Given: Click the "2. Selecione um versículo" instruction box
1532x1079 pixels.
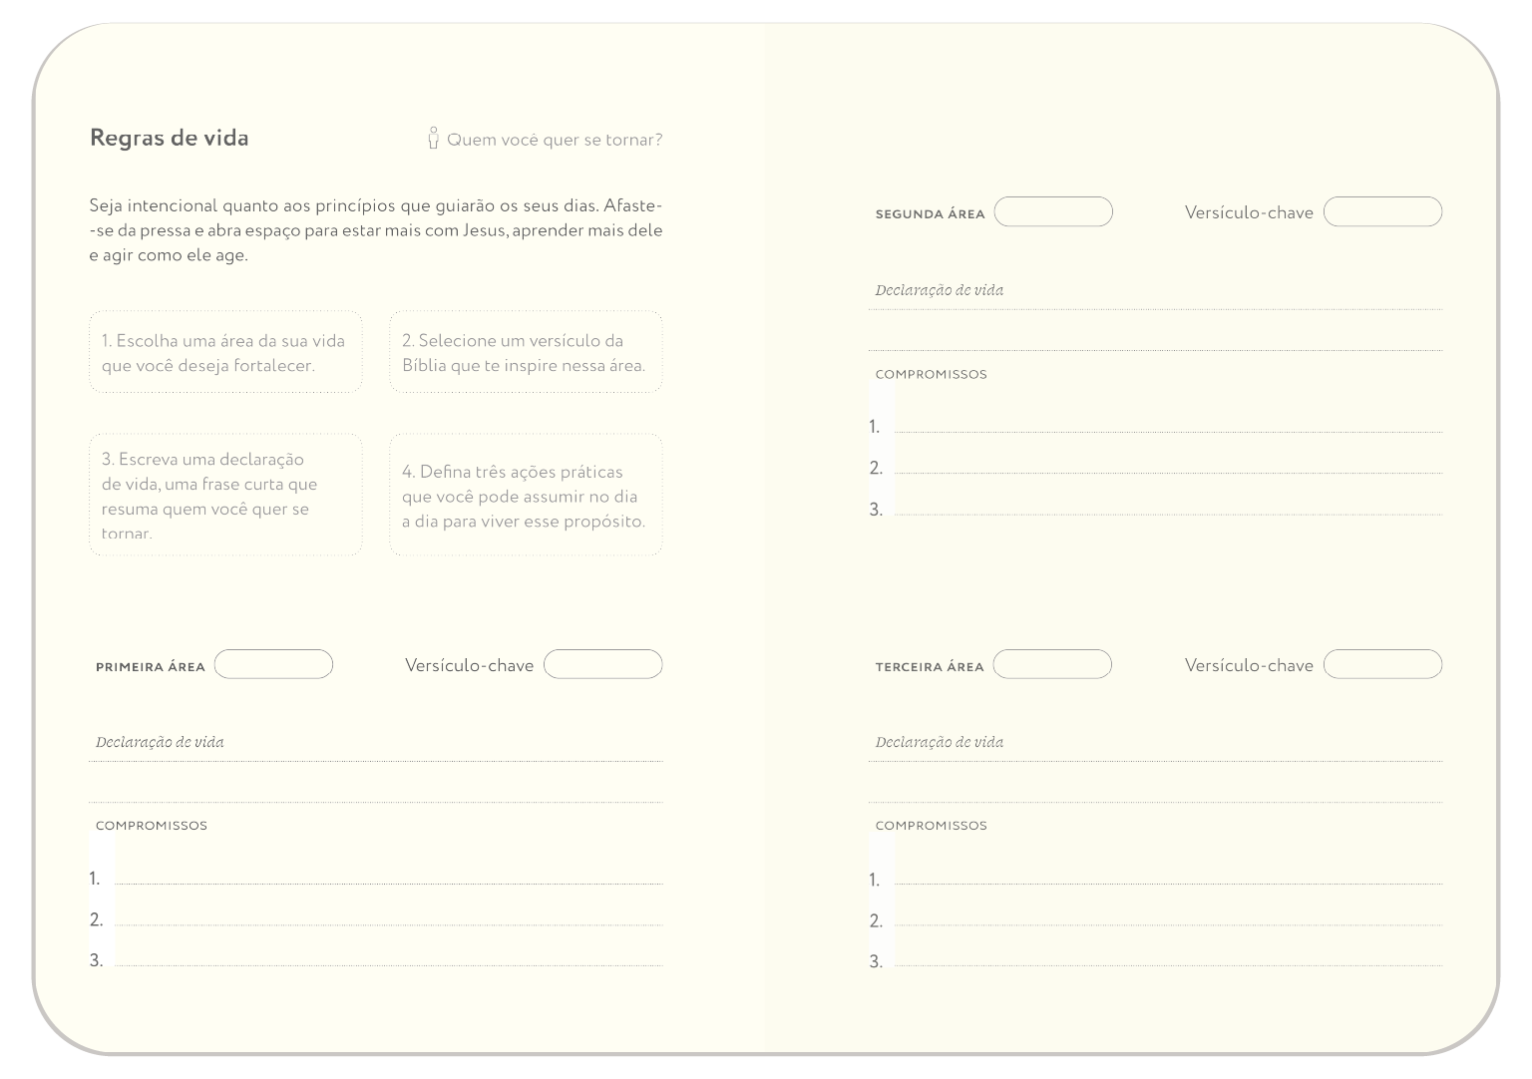Looking at the screenshot, I should [526, 352].
